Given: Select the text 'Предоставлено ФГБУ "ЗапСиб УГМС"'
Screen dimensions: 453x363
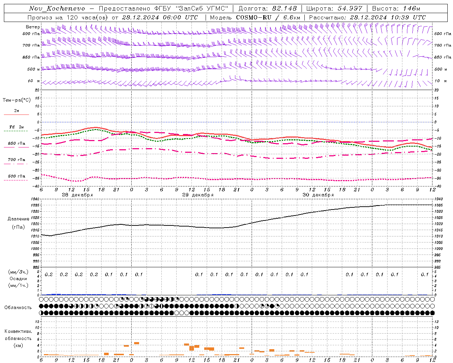Looking at the screenshot, I should [x=164, y=9].
